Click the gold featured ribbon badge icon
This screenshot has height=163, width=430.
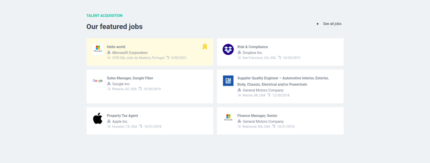pyautogui.click(x=205, y=47)
